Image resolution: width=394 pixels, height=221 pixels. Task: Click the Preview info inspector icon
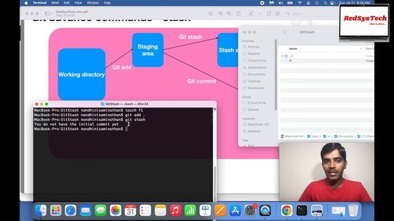pyautogui.click(x=211, y=14)
